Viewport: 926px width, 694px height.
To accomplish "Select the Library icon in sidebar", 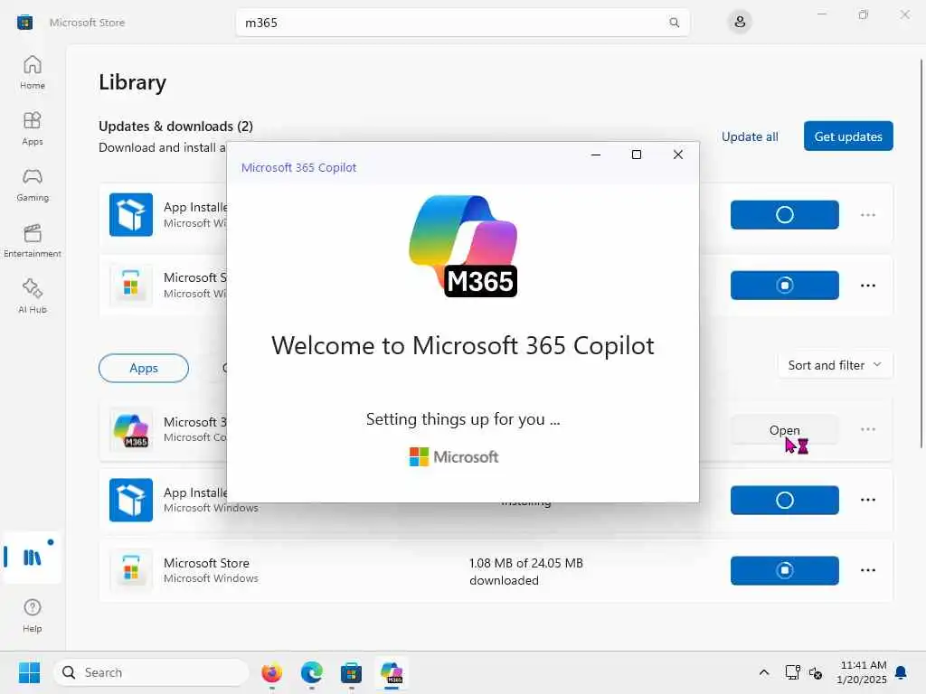I will 33,557.
